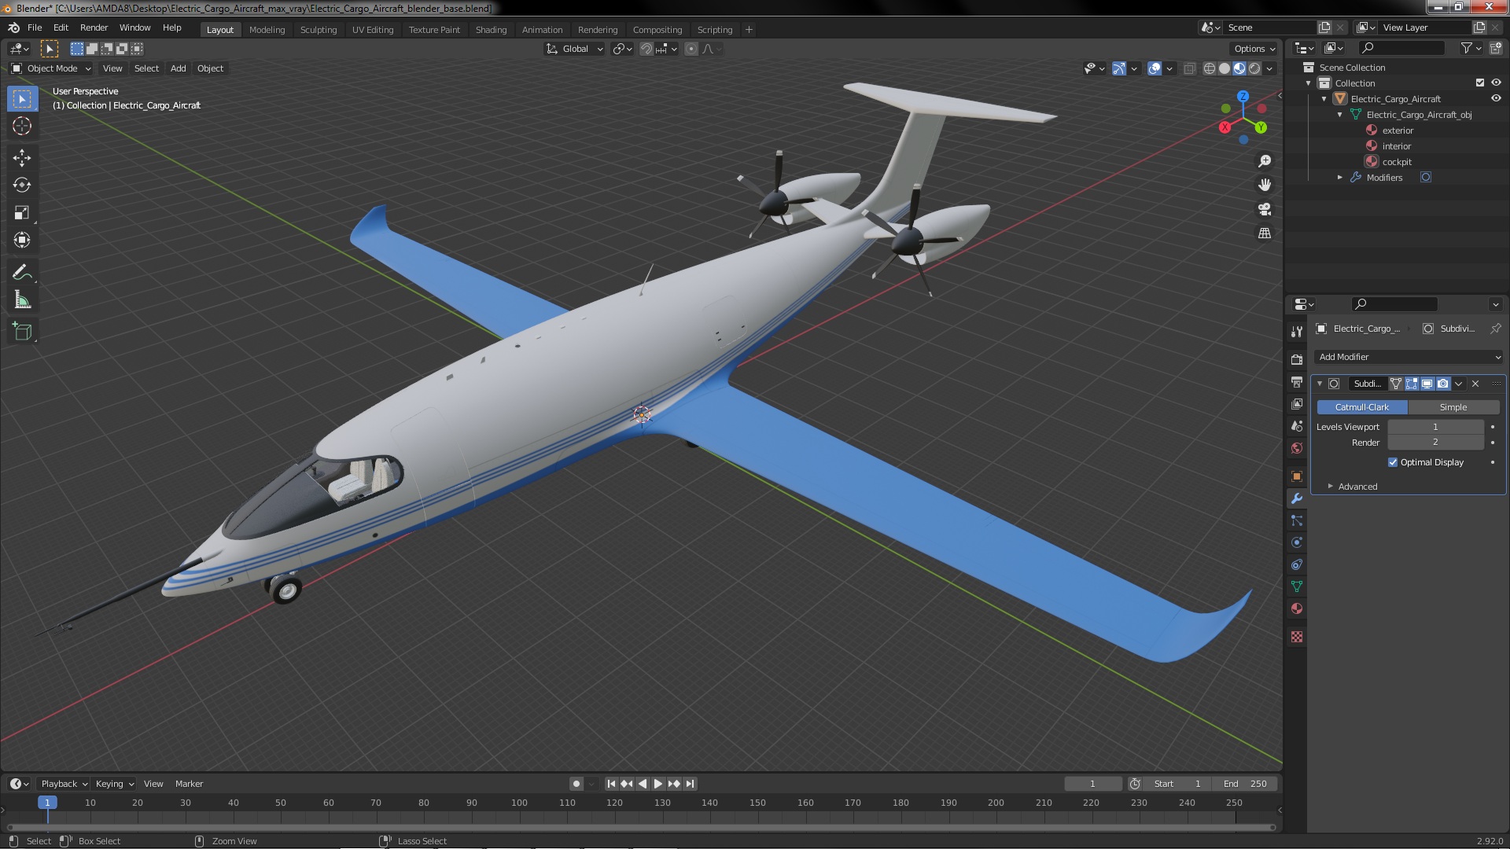Select the Rotate tool
Screen dimensions: 1510x849
pyautogui.click(x=22, y=186)
